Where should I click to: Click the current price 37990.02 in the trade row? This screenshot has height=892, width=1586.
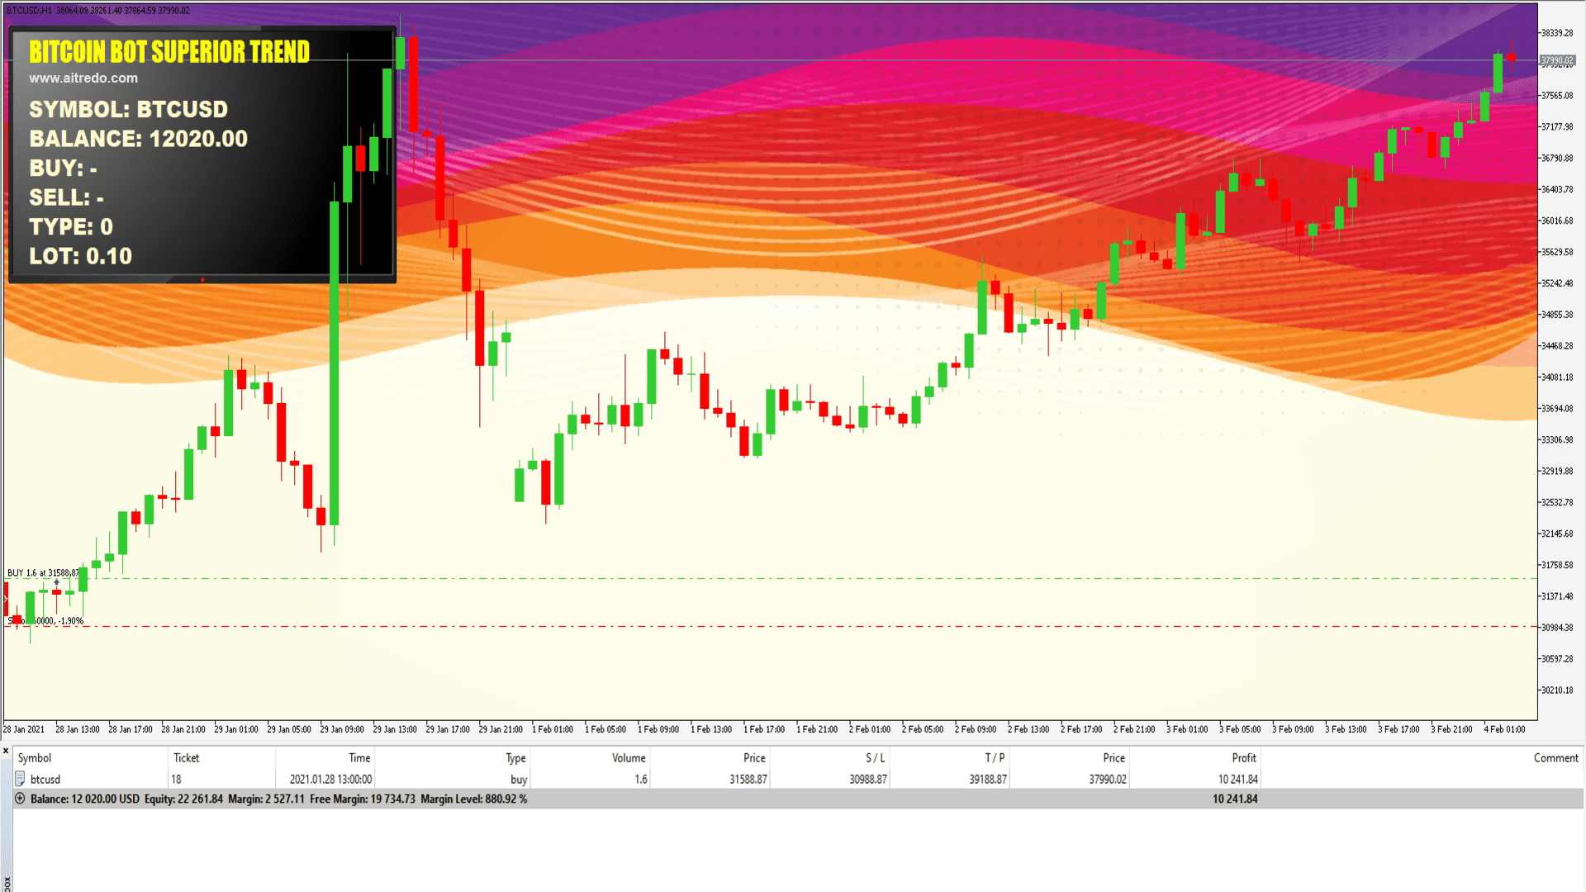point(1107,779)
